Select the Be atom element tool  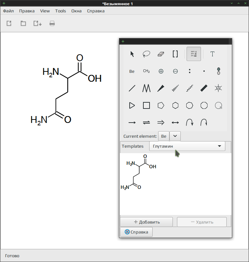tap(132, 71)
